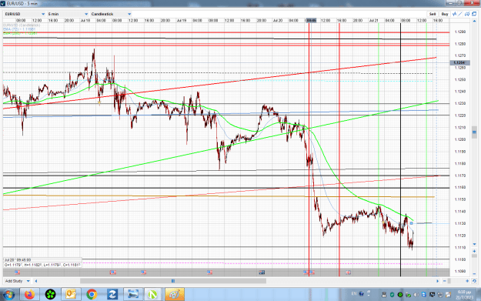Open the picture viewer taskbar icon

pyautogui.click(x=133, y=295)
